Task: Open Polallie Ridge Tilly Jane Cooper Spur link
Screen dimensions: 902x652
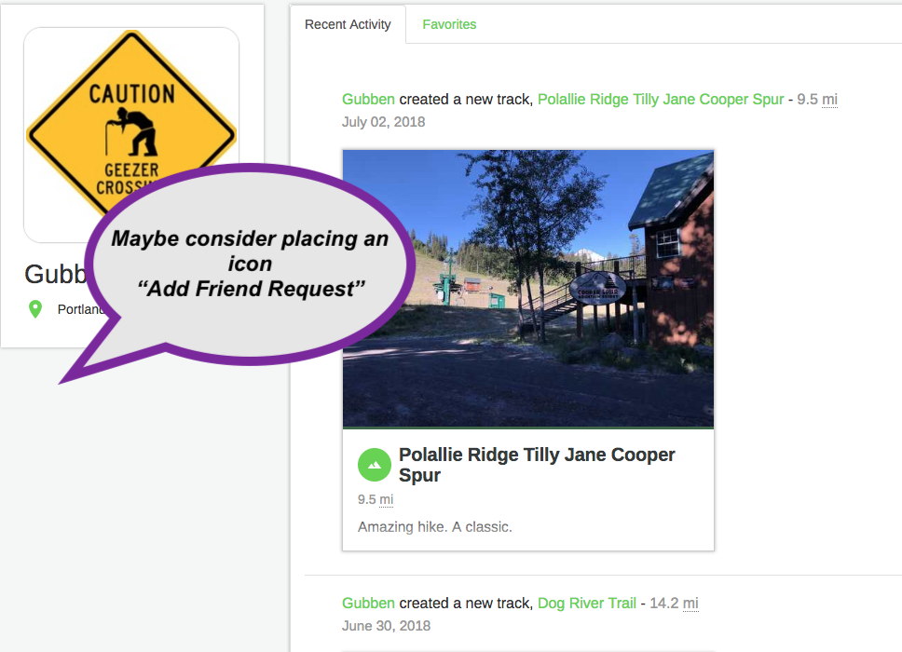Action: point(661,99)
